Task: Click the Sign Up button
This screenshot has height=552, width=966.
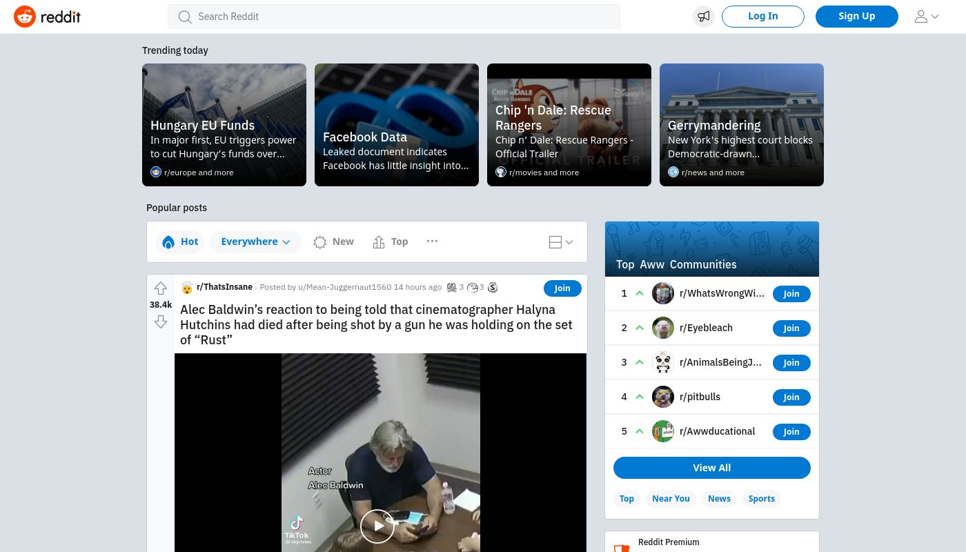Action: 856,17
